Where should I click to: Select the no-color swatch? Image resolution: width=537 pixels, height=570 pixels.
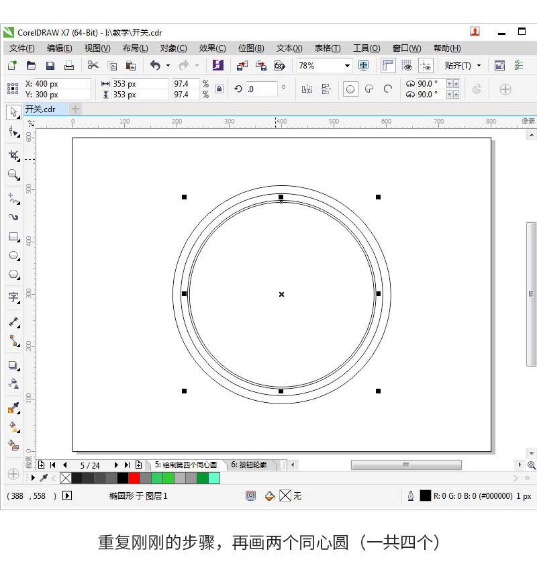[x=65, y=477]
